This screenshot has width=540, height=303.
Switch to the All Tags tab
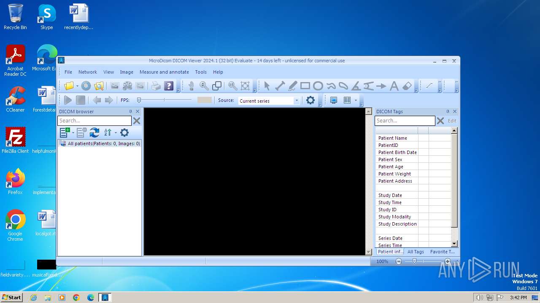[x=416, y=252]
